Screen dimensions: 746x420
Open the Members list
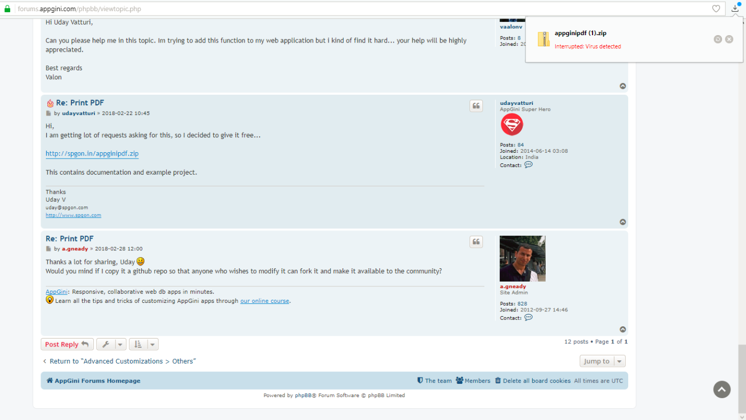[473, 381]
